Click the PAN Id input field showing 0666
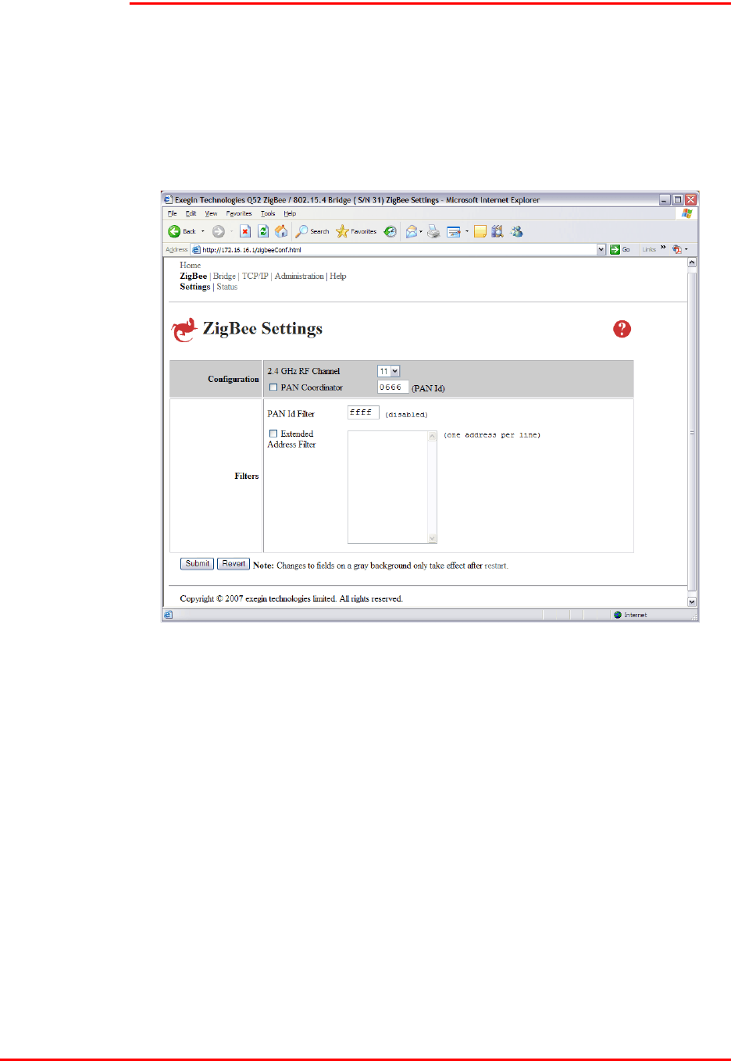 pyautogui.click(x=393, y=387)
